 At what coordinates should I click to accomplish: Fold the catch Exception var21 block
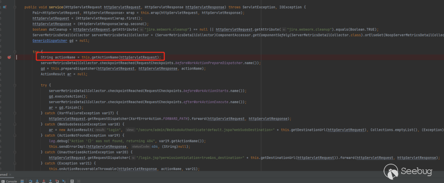[x=15, y=163]
